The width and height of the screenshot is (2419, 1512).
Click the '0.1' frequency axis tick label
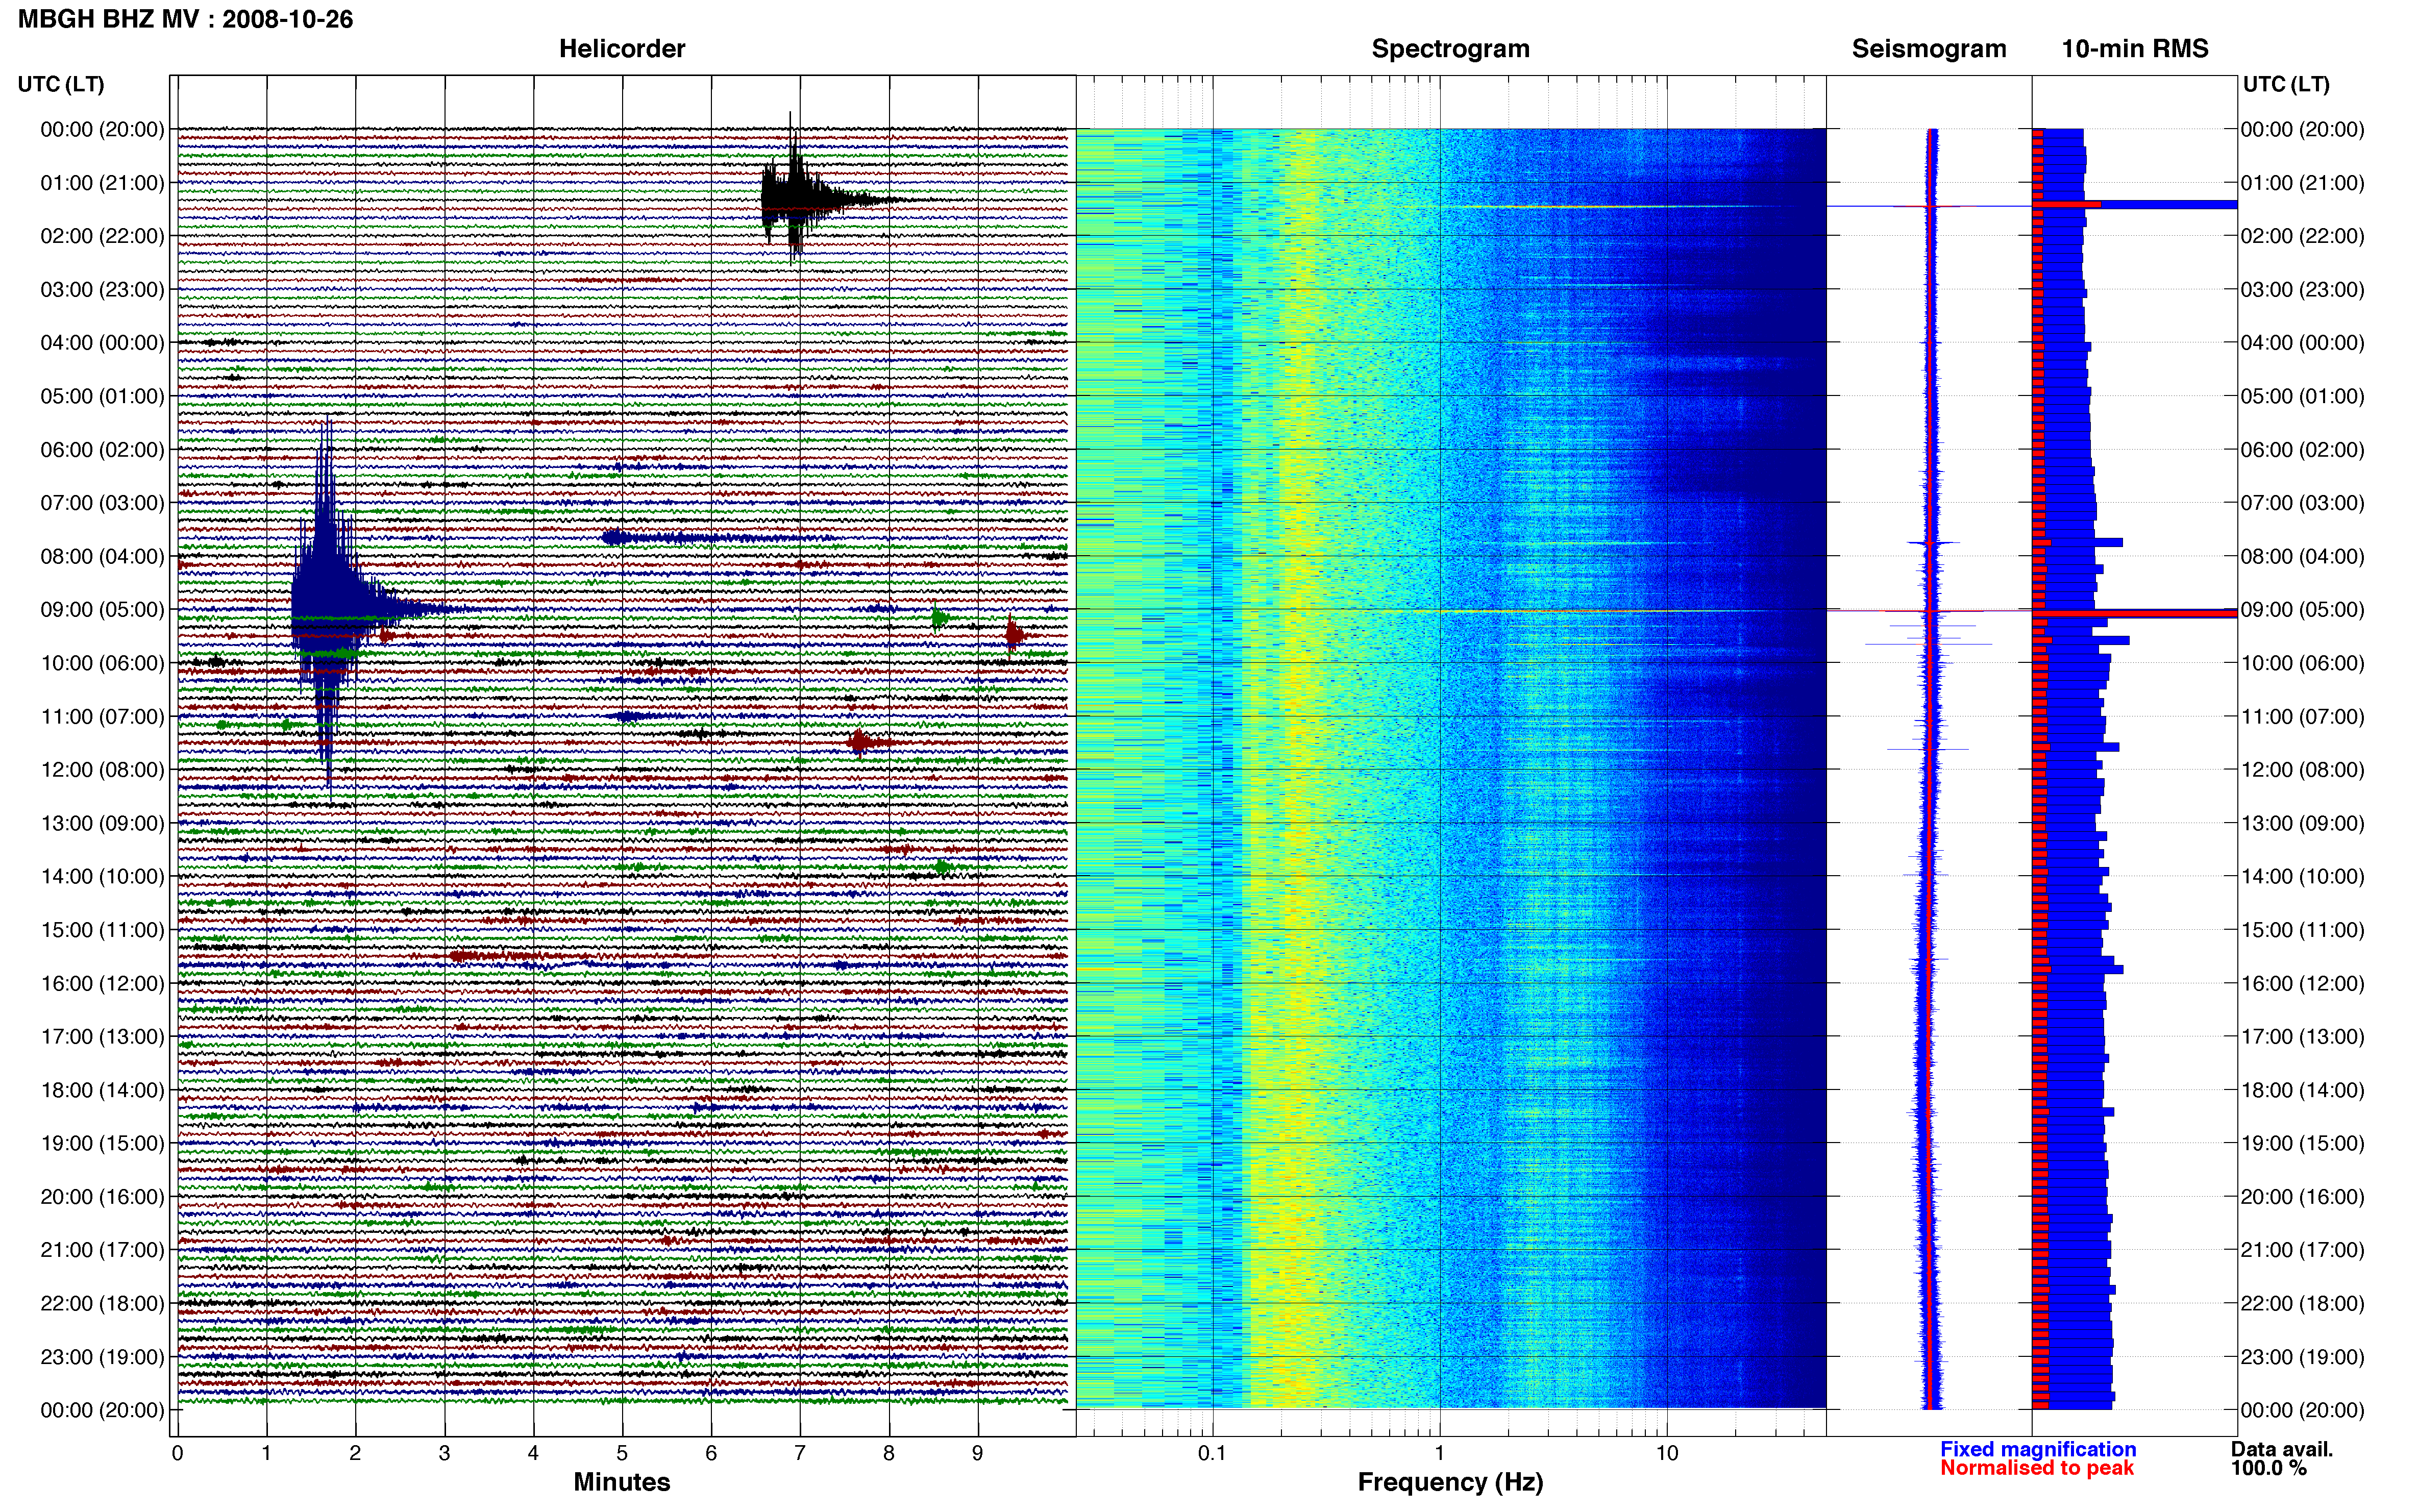pos(1212,1453)
